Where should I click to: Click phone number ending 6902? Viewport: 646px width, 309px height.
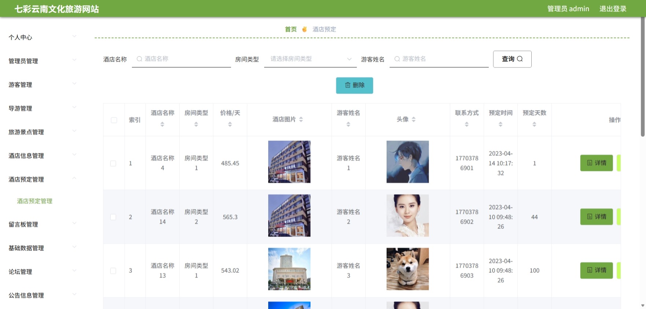467,217
